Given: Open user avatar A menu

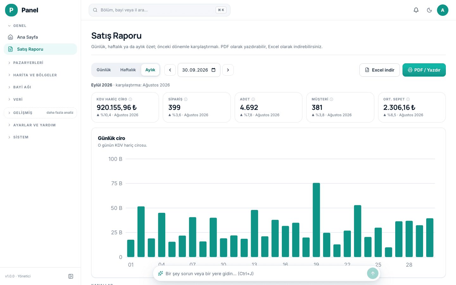Looking at the screenshot, I should pyautogui.click(x=443, y=10).
